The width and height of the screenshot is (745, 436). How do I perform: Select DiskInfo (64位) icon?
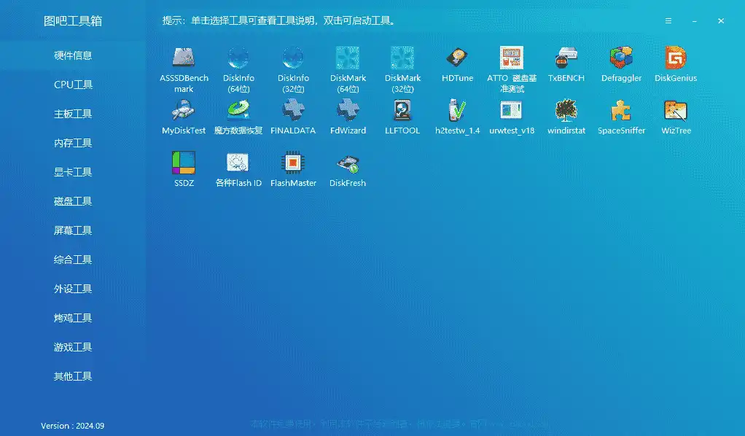pyautogui.click(x=238, y=58)
